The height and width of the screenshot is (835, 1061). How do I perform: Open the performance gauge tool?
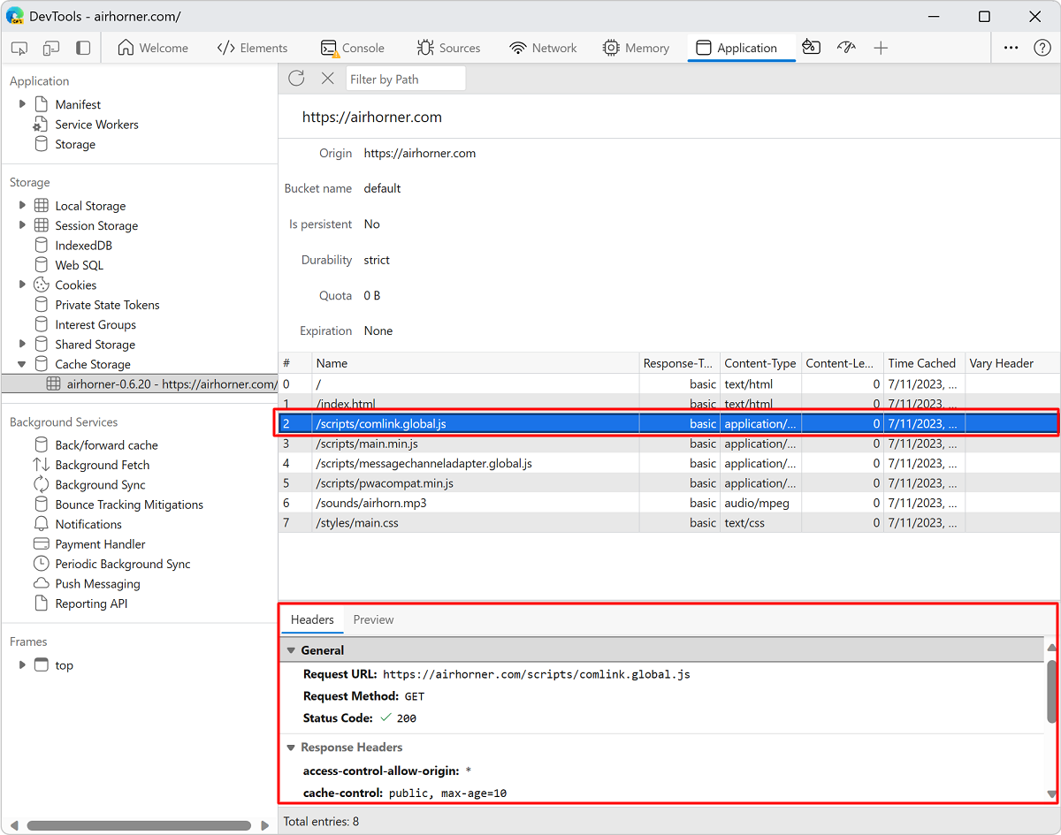tap(845, 49)
